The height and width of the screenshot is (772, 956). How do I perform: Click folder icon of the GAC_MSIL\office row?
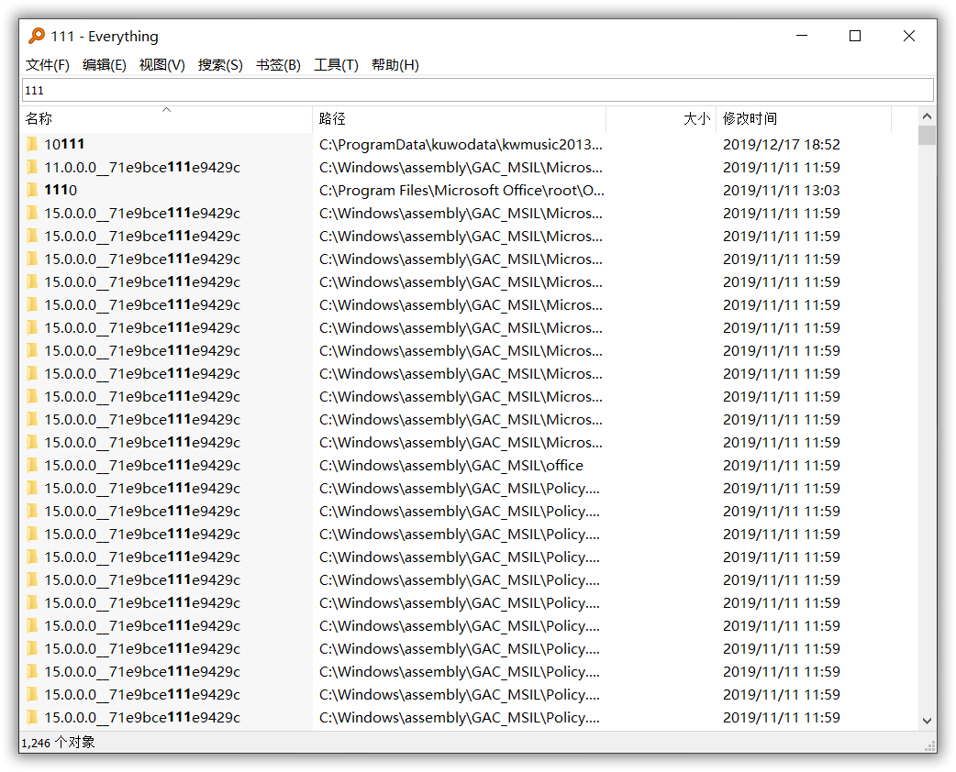(x=32, y=465)
